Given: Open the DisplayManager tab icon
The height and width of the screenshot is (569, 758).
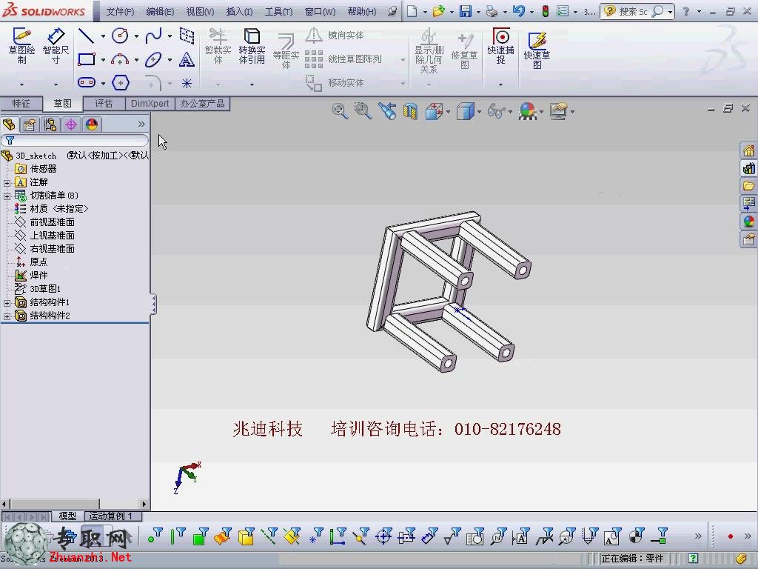Looking at the screenshot, I should tap(91, 124).
